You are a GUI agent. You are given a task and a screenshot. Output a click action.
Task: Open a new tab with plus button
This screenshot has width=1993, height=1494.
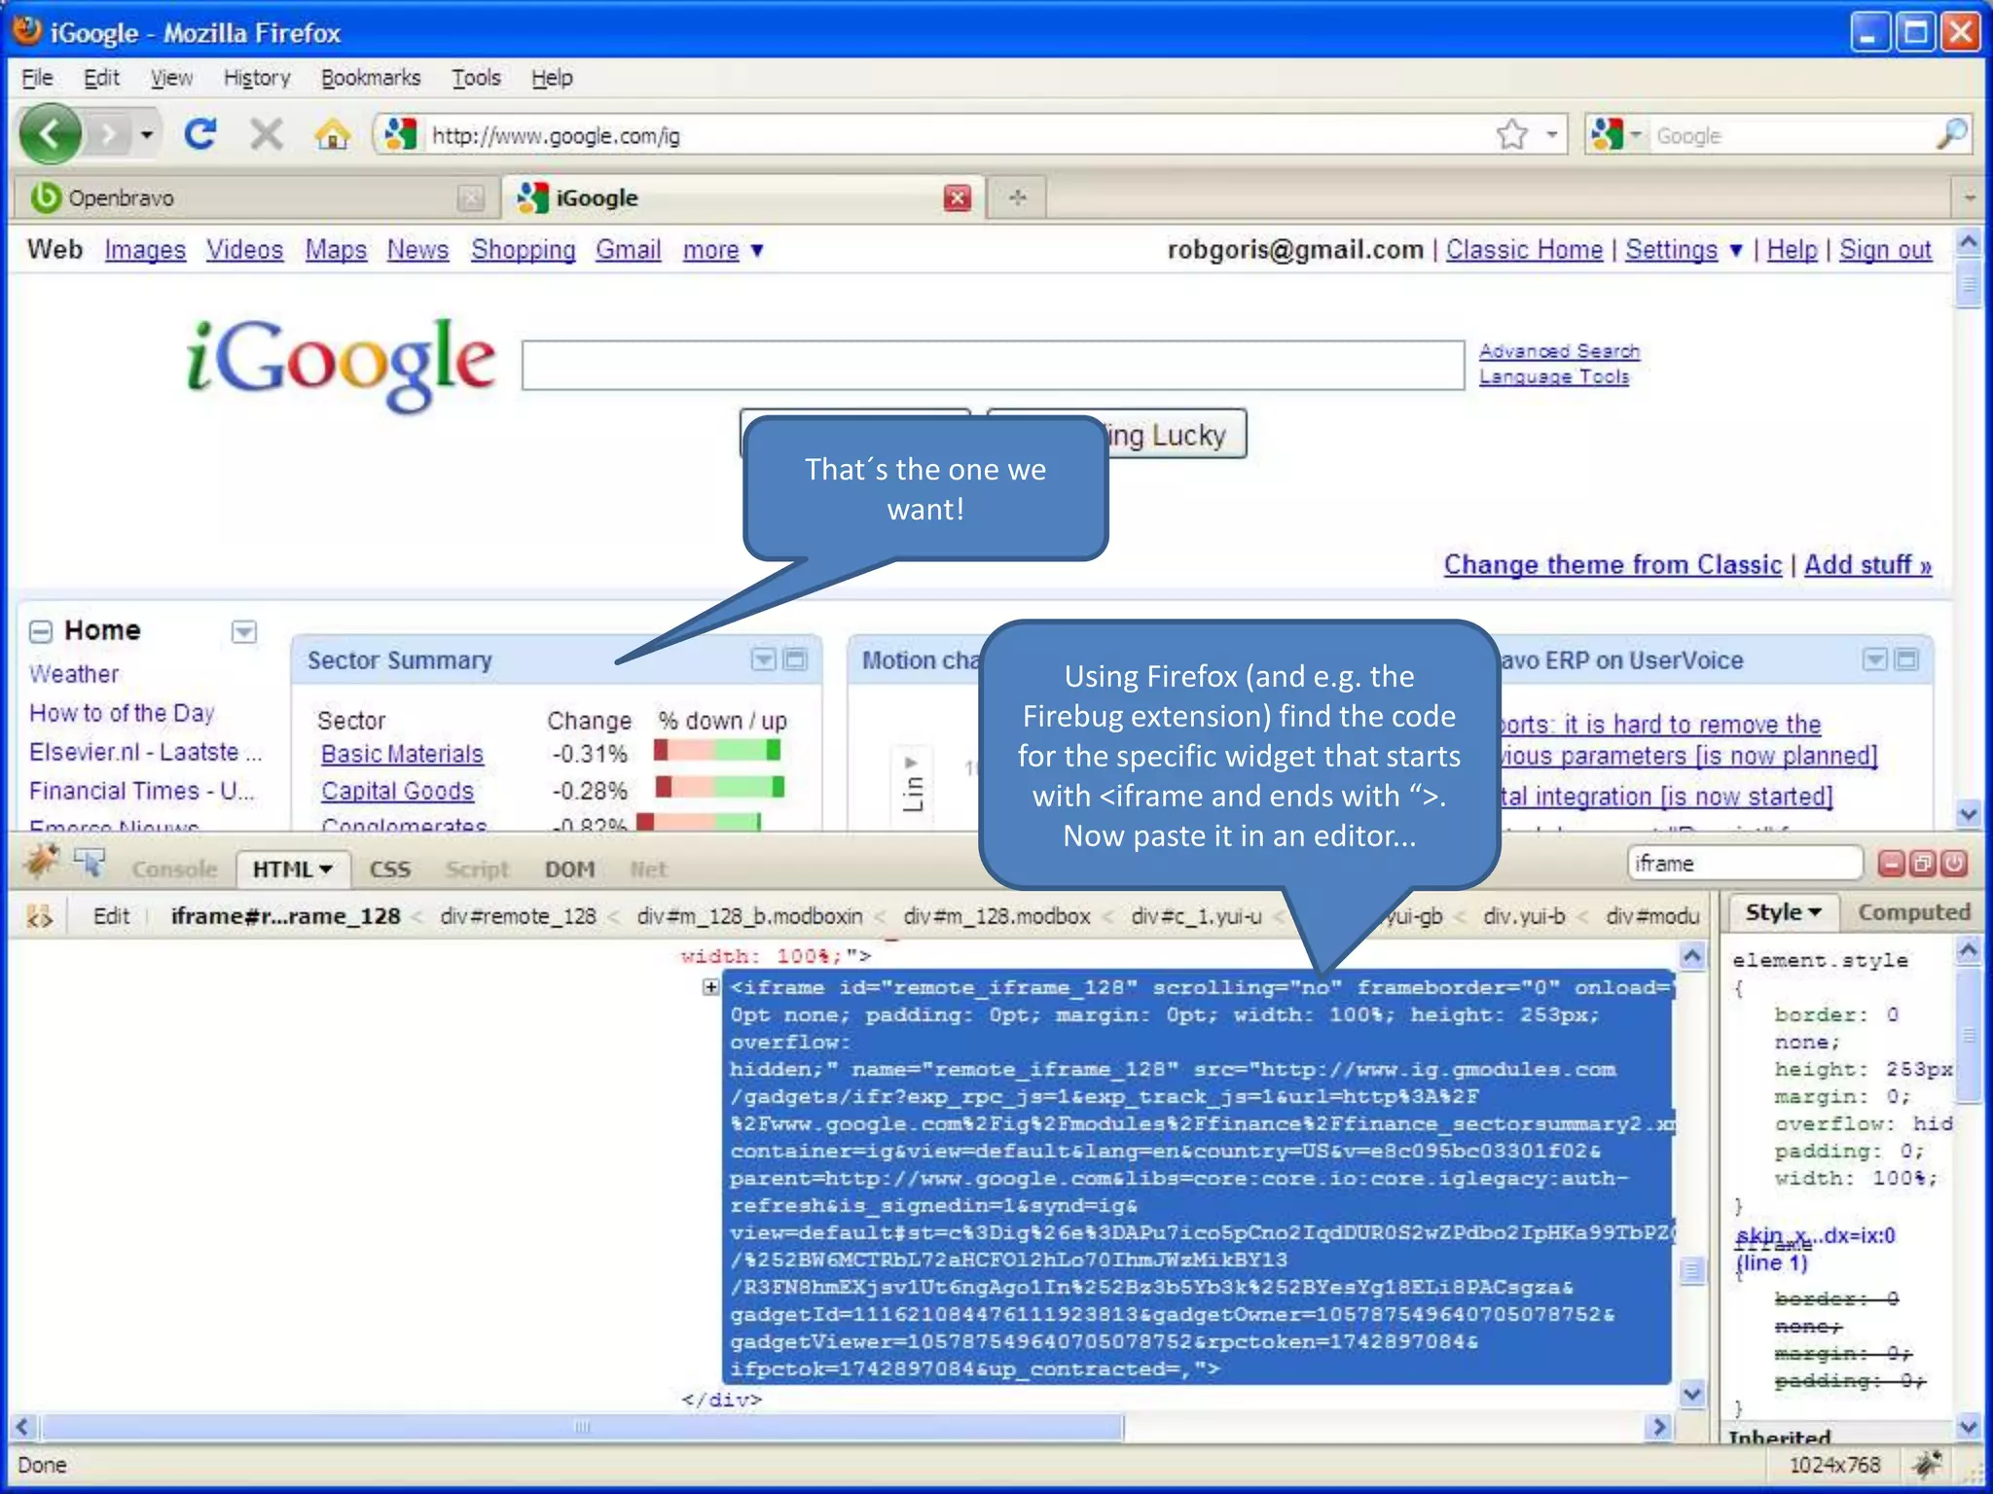click(x=1018, y=197)
